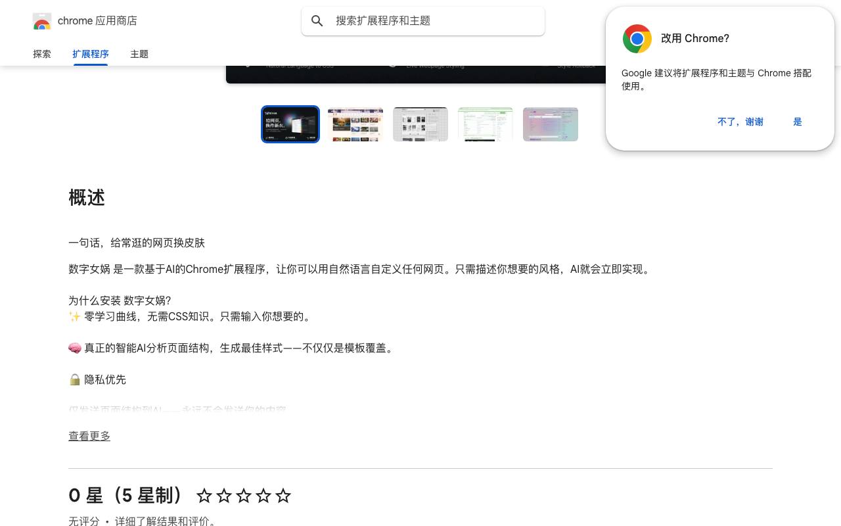Select the first dark screenshot thumbnail
The image size is (841, 526).
[290, 124]
